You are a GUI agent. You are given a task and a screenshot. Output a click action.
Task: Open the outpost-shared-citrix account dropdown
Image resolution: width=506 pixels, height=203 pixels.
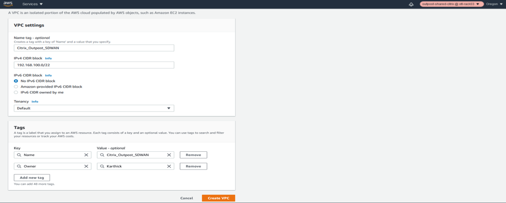pos(451,4)
